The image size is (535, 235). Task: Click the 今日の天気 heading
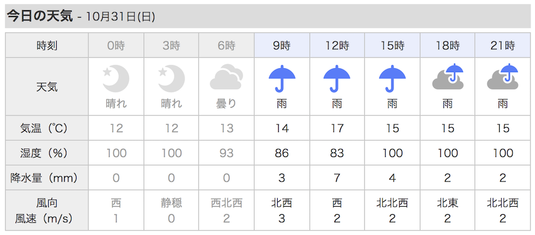point(40,17)
